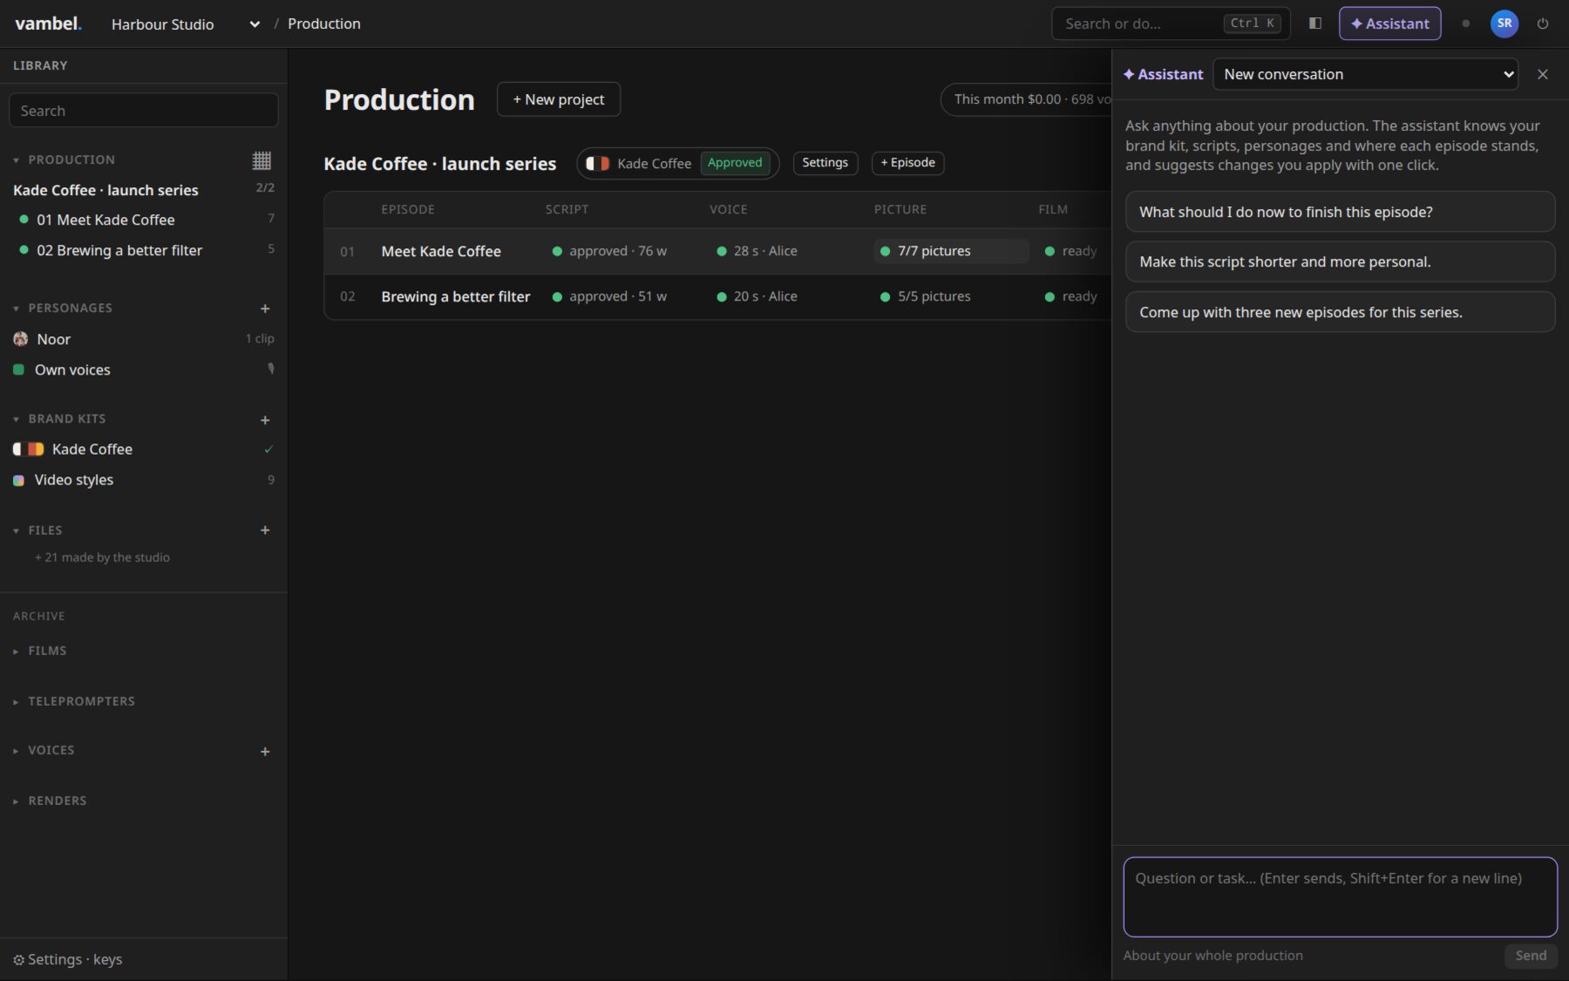1569x981 pixels.
Task: Click the microphone icon beside Own voices
Action: (271, 369)
